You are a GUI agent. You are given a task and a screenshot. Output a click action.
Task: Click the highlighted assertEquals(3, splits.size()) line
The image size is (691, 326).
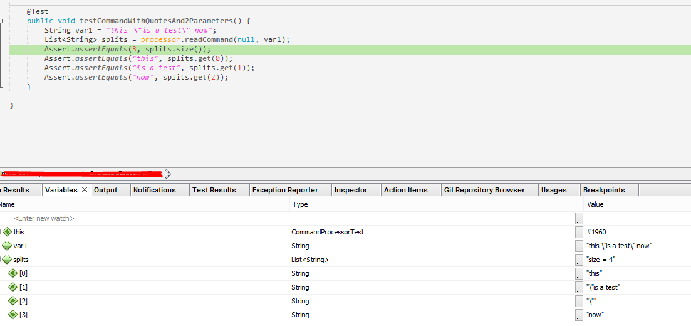pos(127,50)
